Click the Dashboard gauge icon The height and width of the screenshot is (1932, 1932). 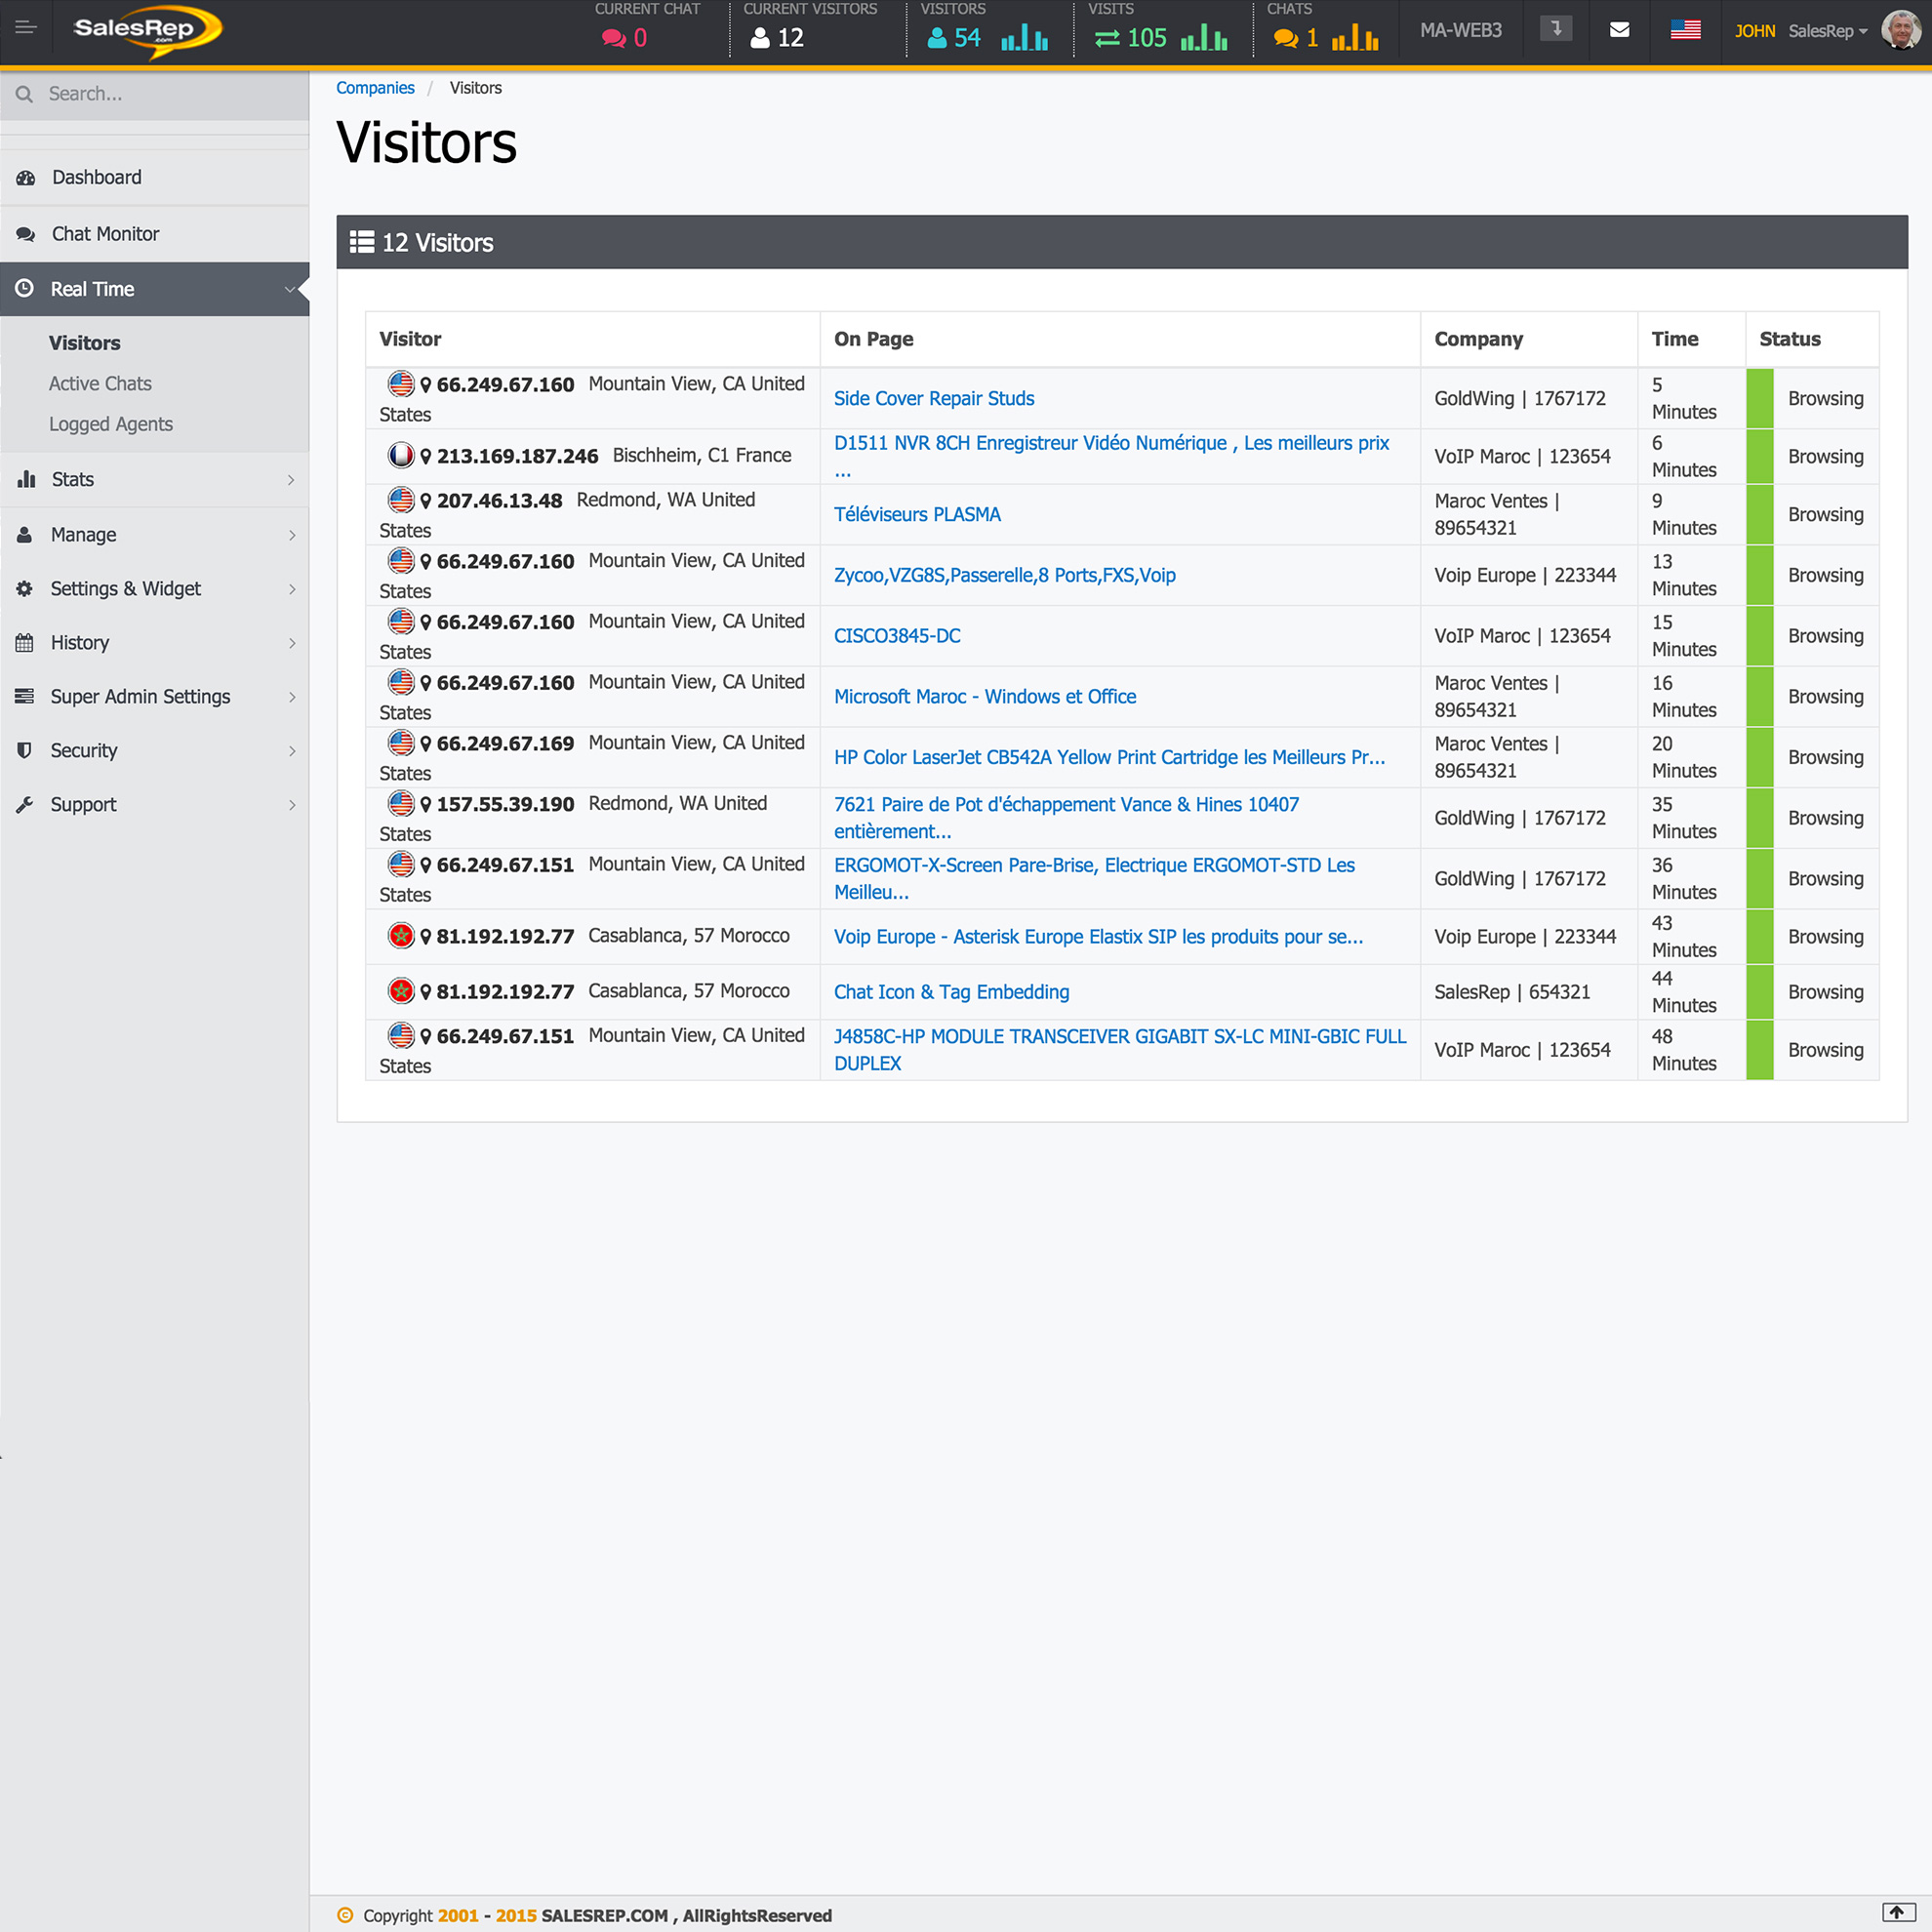(x=25, y=178)
